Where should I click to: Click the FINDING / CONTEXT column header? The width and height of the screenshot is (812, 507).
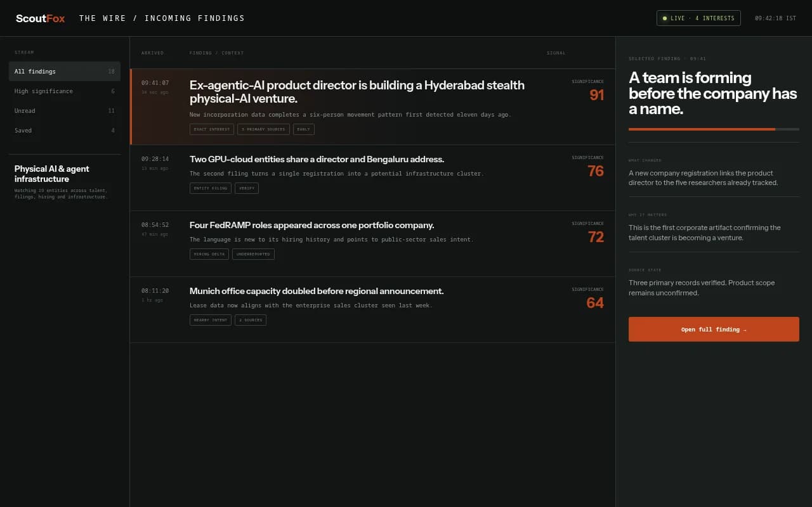pyautogui.click(x=216, y=53)
